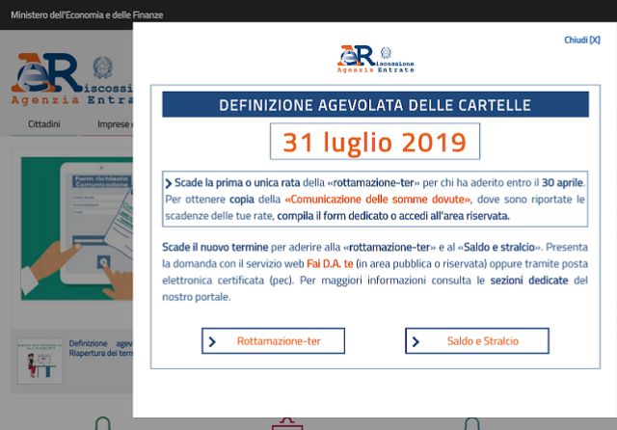Click the 'DEFINIZIONE AGEVOLATA DELLE CARTELLE' banner
This screenshot has width=617, height=430.
click(x=375, y=105)
